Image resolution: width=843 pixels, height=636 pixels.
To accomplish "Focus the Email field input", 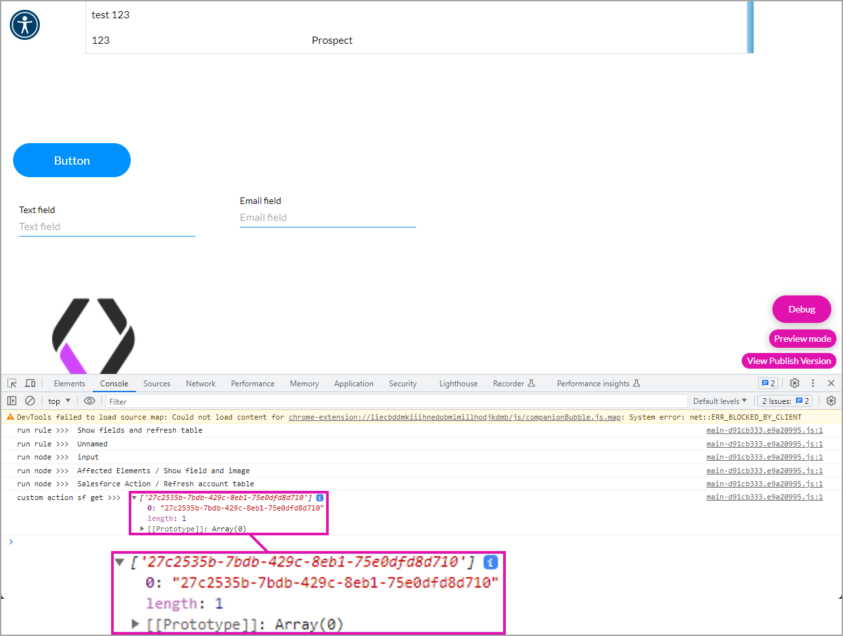I will point(328,218).
